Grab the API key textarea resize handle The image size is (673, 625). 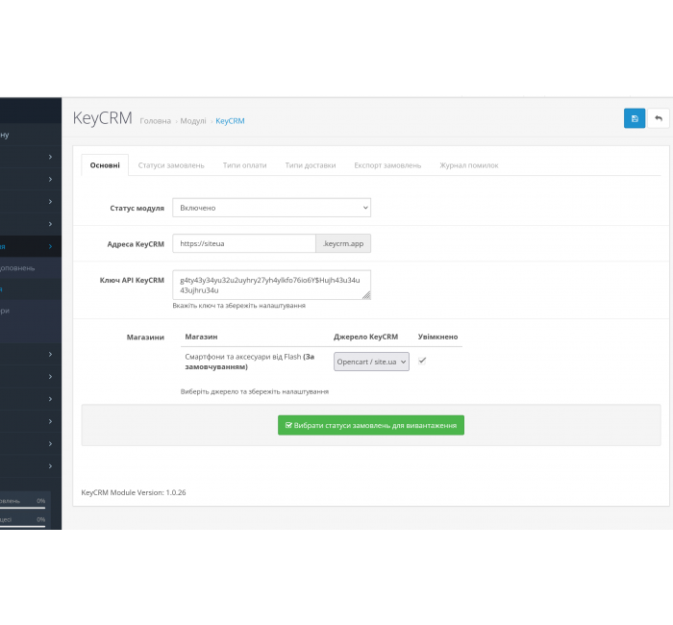pyautogui.click(x=366, y=295)
